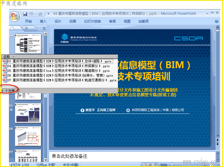Image resolution: width=223 pixels, height=167 pixels.
Task: Click the 名称 column header
Action: click(x=60, y=57)
